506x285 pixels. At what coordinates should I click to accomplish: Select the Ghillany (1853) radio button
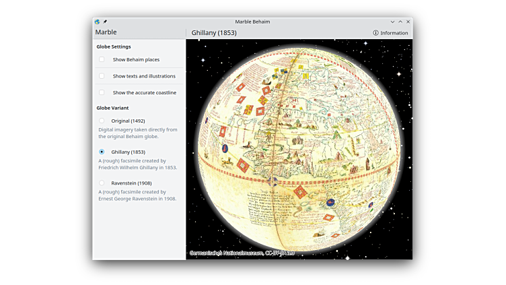[102, 152]
